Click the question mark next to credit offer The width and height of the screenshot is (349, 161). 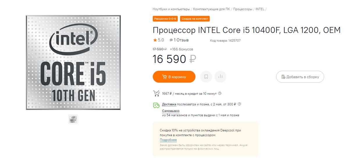coord(220,93)
